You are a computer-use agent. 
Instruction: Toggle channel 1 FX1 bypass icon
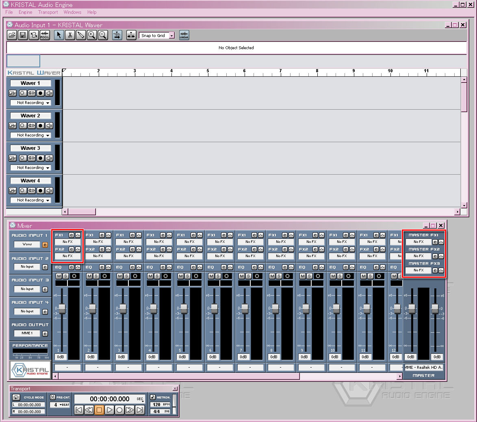[78, 235]
